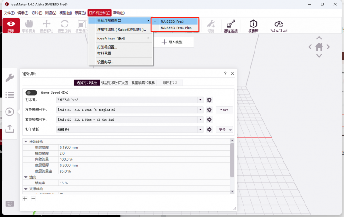Open the 右侧喷嘴材料 dropdown
The width and height of the screenshot is (344, 217).
200,119
